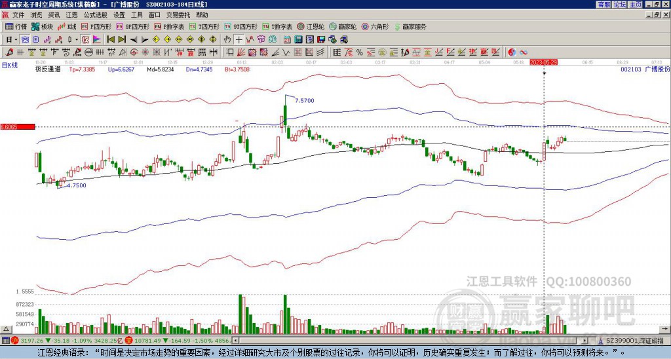Click the 4.7500 low price label
This screenshot has width=671, height=359.
click(76, 185)
